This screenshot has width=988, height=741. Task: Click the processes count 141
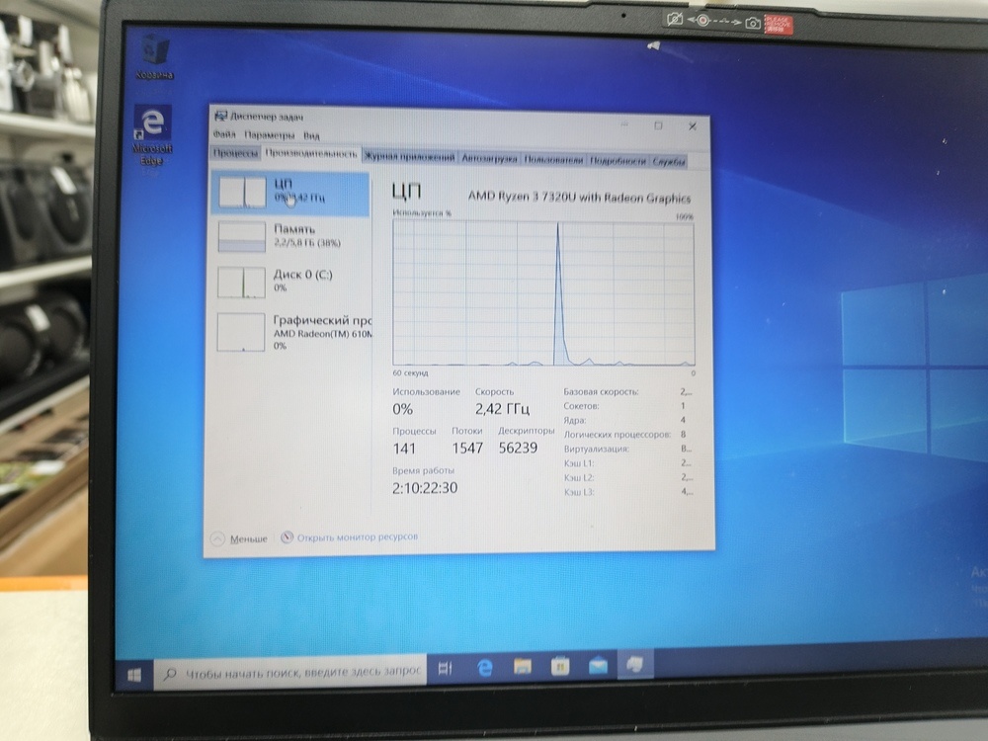tap(404, 449)
